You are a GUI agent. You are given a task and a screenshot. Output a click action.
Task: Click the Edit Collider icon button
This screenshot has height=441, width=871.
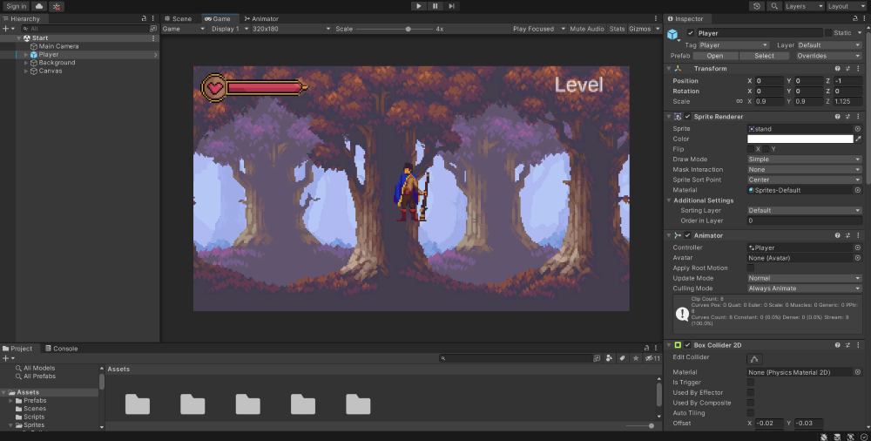754,359
